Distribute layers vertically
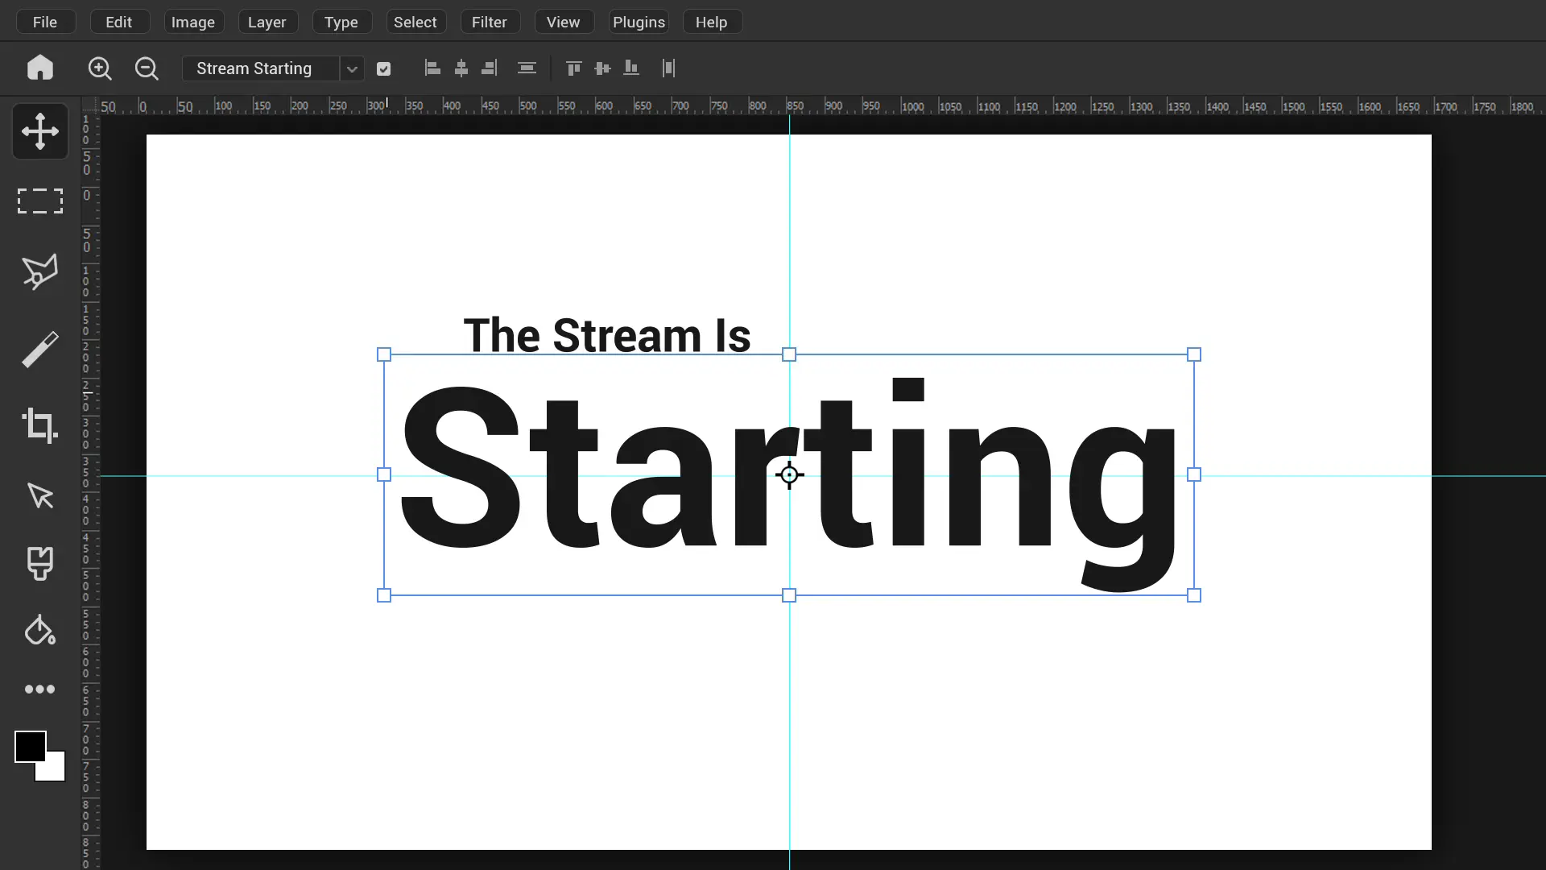 (x=668, y=68)
